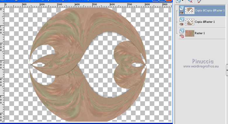The height and width of the screenshot is (124, 228).
Task: Click raster layer type icon of Copia diCopia diRaster 1
Action: coord(182,8)
